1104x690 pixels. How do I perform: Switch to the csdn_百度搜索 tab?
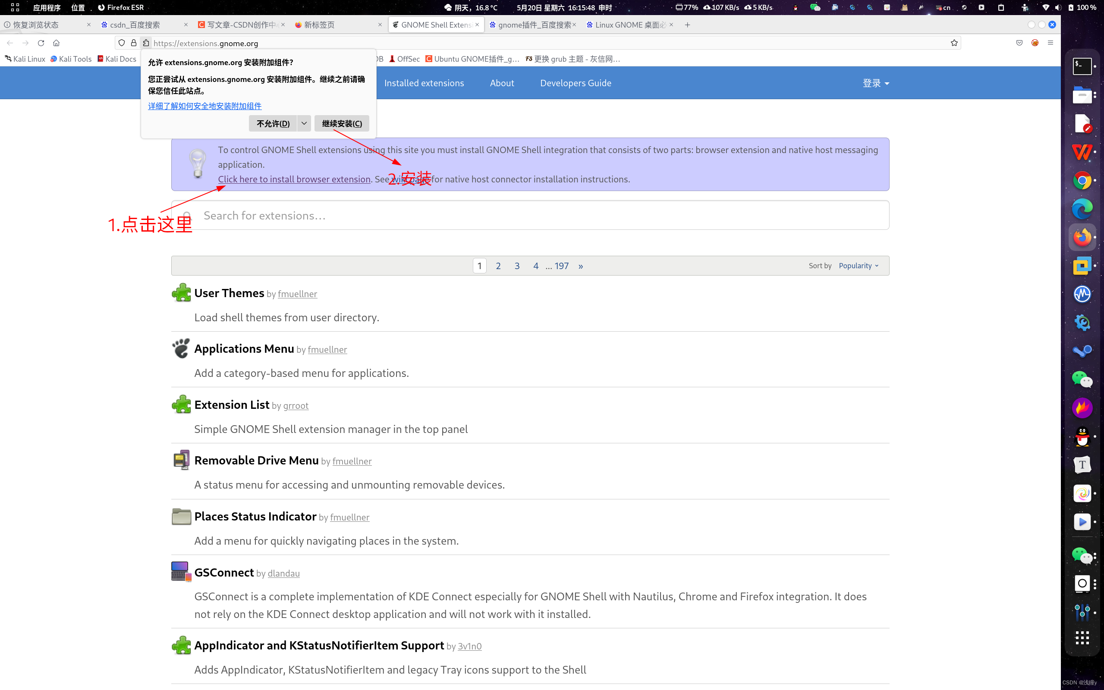(135, 25)
